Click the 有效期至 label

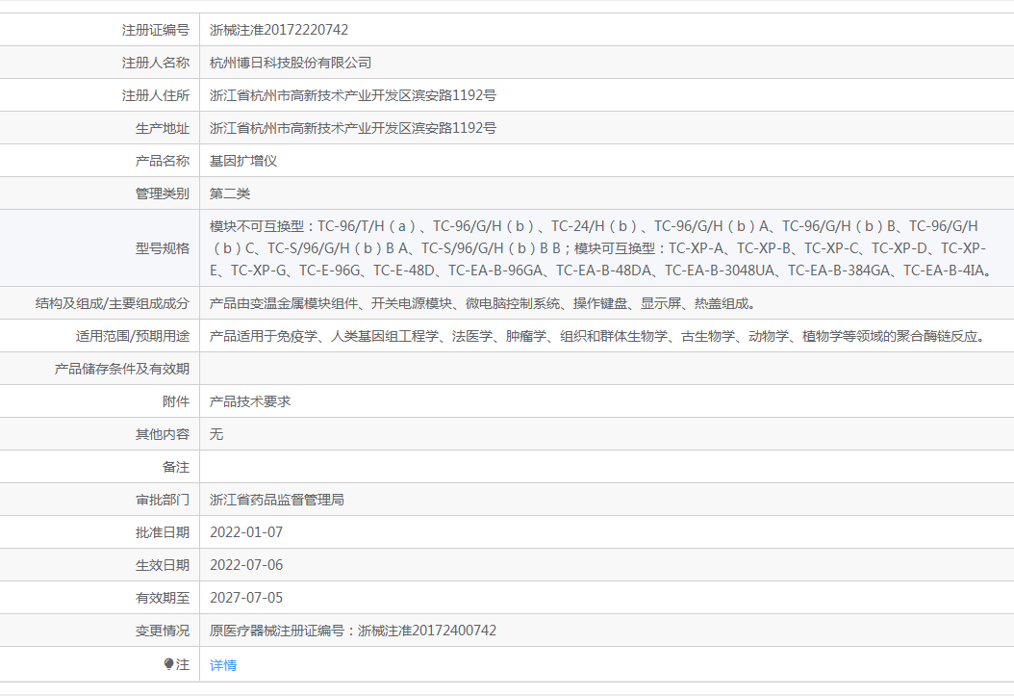(x=163, y=599)
